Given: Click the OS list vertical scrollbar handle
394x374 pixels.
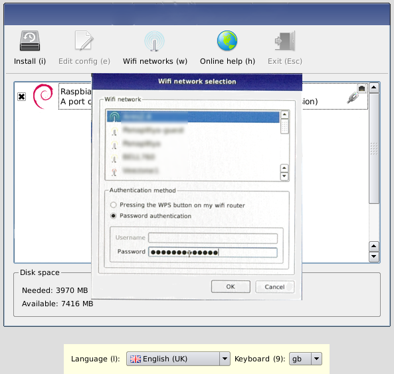Looking at the screenshot, I should pos(374,148).
